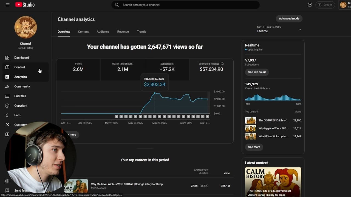Click thumbnail of What if You Woke Up video

click(x=251, y=136)
